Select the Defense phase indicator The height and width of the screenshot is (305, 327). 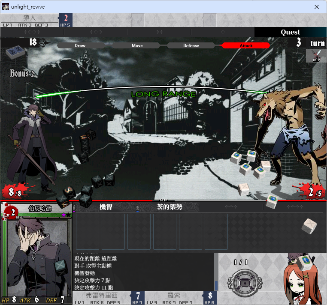(x=191, y=45)
